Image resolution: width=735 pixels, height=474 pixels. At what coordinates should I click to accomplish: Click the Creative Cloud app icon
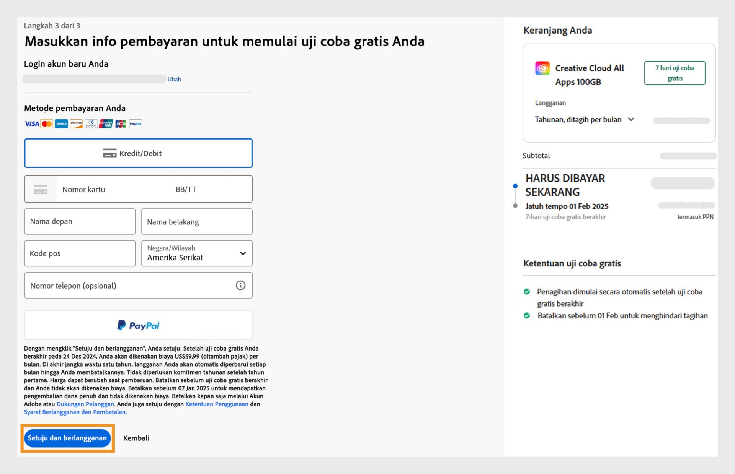click(x=542, y=68)
